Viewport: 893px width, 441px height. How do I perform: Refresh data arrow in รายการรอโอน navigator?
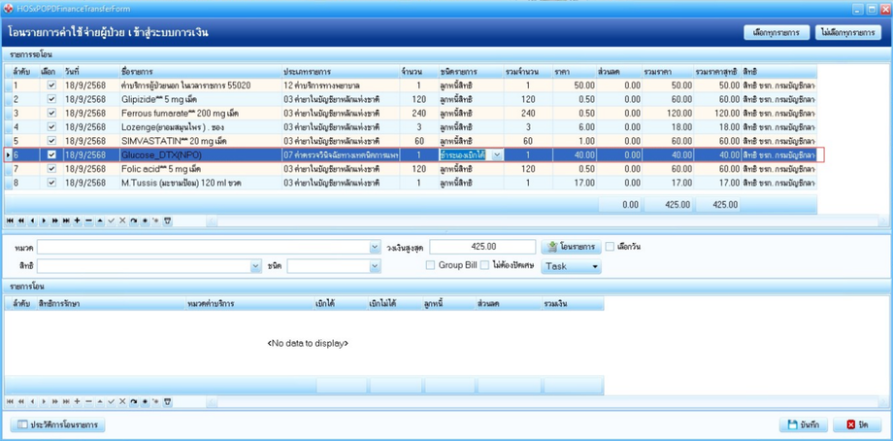click(x=133, y=220)
